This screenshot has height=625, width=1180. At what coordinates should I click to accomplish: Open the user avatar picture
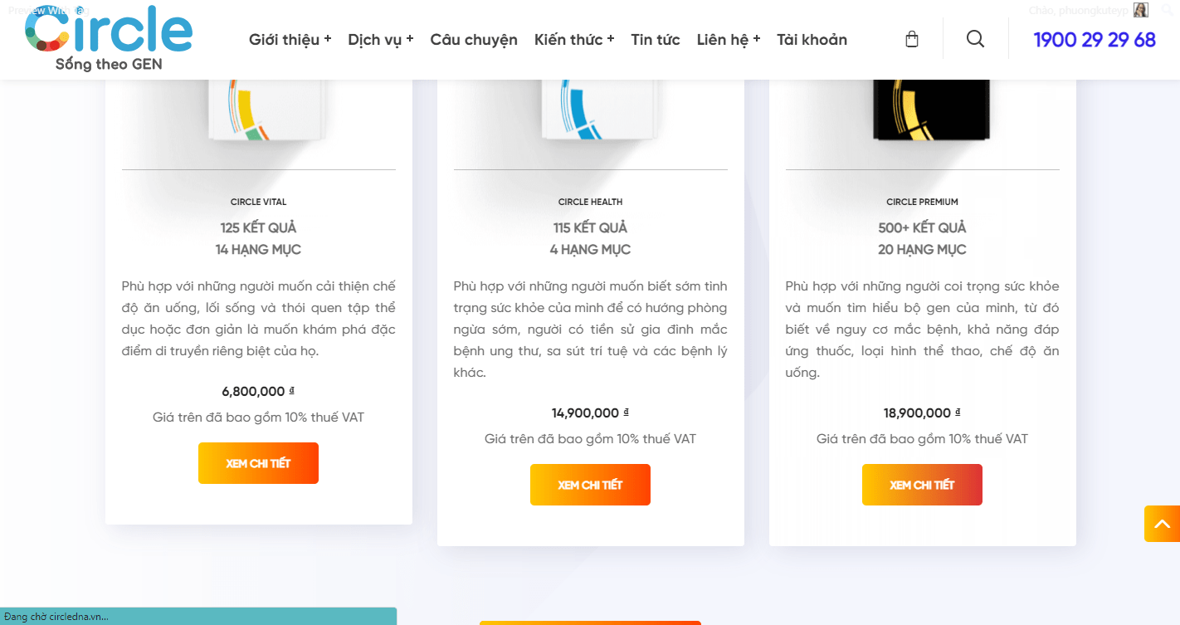click(1141, 10)
